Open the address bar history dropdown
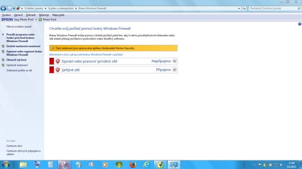Image resolution: width=302 pixels, height=169 pixels. click(x=239, y=8)
